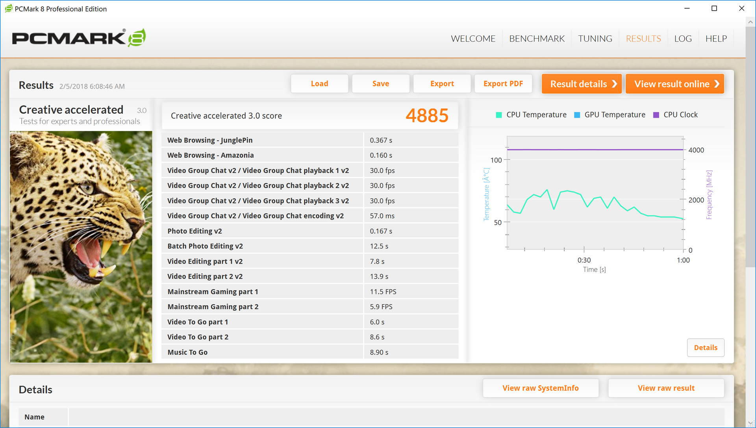Open chart Details button

click(x=705, y=348)
